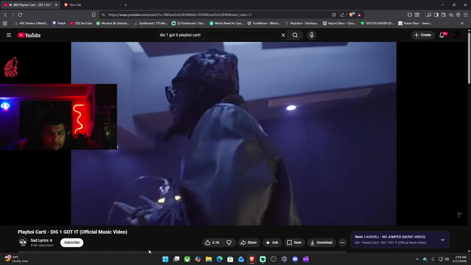Bookmark this page icon in address bar
Screen dimensions: 471x265
click(93, 15)
